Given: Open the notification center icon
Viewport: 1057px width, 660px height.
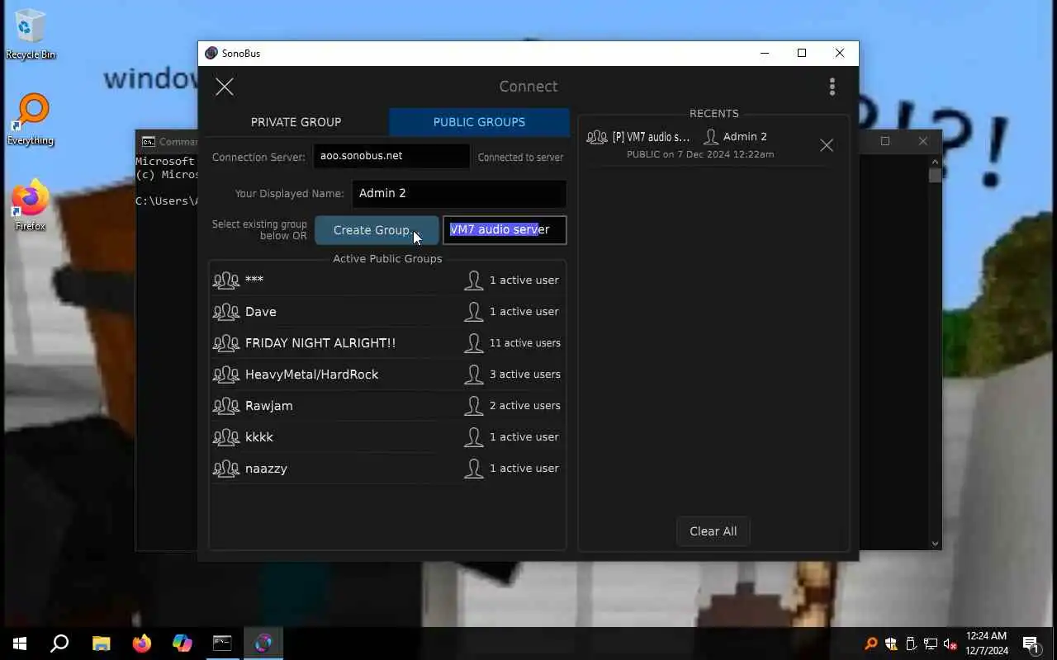Looking at the screenshot, I should click(x=1031, y=643).
